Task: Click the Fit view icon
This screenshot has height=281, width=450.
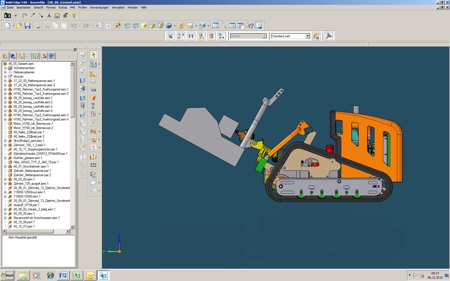Action: pyautogui.click(x=232, y=26)
